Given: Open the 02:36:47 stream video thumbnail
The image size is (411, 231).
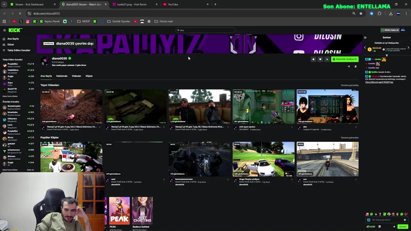Looking at the screenshot, I should click(71, 107).
